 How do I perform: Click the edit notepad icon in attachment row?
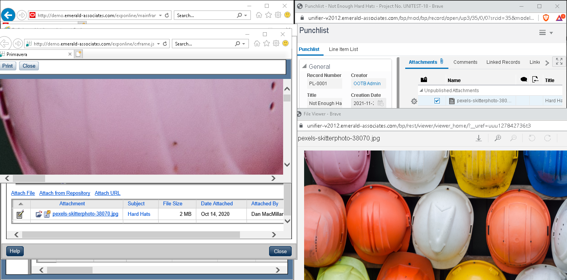pyautogui.click(x=20, y=214)
